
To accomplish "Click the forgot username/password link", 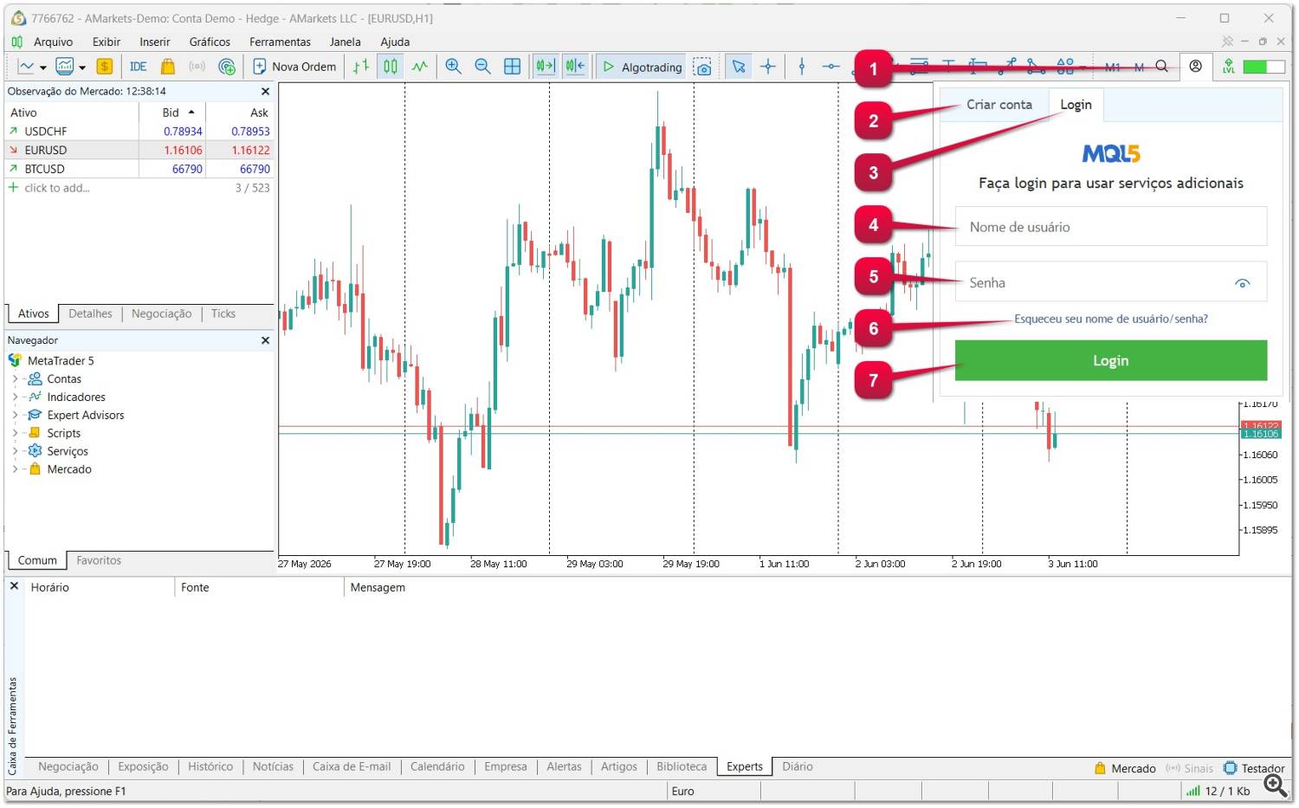I will [1111, 319].
